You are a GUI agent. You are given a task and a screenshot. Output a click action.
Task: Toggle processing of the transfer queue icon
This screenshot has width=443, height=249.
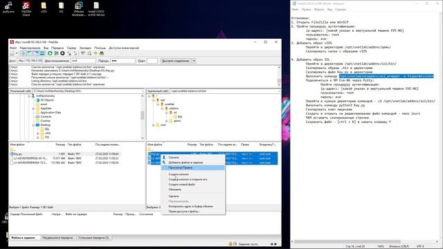pyautogui.click(x=56, y=53)
